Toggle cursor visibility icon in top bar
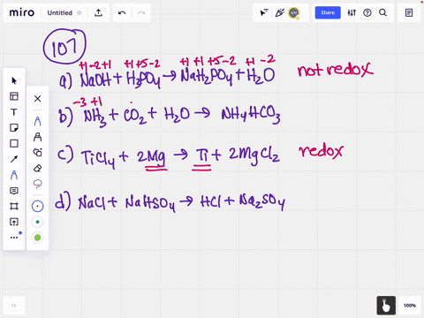Viewport: 424px width, 318px height. [x=264, y=12]
